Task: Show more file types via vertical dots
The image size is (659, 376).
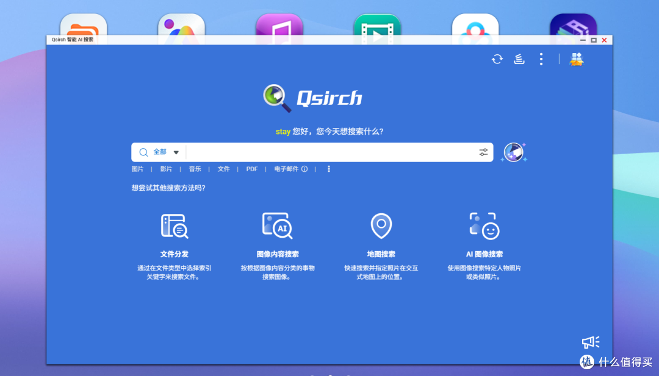Action: (329, 169)
